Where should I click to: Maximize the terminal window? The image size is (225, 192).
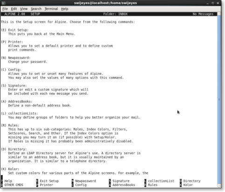click(213, 3)
